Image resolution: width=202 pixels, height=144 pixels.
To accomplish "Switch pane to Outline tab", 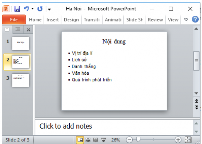I will pyautogui.click(x=18, y=30).
